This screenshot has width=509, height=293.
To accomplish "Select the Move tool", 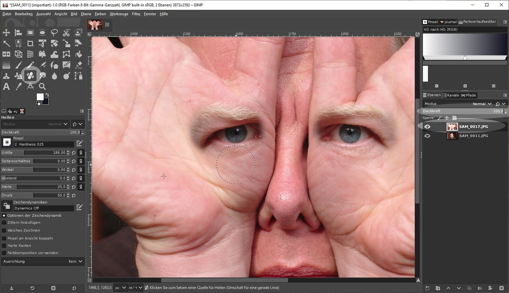I will pos(6,33).
